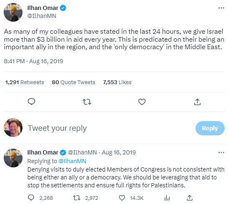Open Ilhan Omar's profile picture at top
The height and width of the screenshot is (204, 228).
click(13, 12)
